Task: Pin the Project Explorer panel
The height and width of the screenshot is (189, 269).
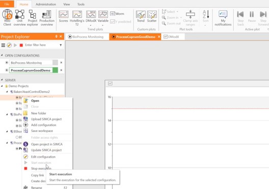Action: pos(56,36)
